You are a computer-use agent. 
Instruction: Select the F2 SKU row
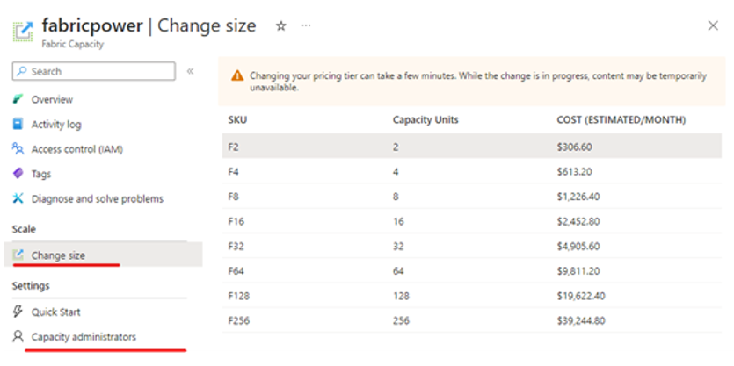pos(471,147)
